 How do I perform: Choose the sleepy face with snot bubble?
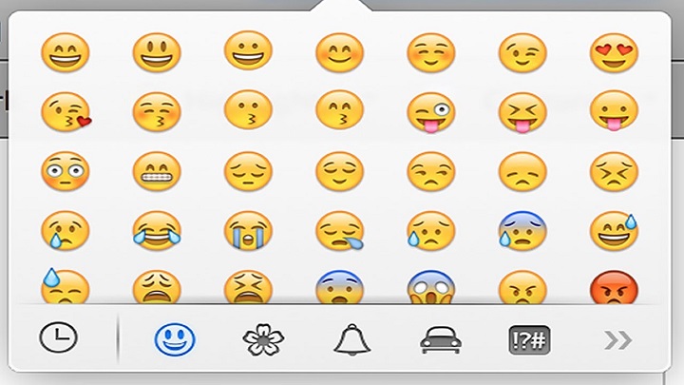(340, 231)
